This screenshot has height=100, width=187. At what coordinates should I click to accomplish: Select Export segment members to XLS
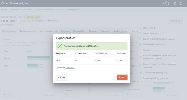158,39
